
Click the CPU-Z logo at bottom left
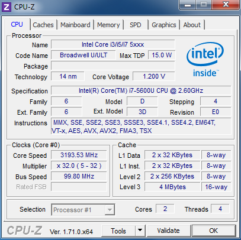24,231
